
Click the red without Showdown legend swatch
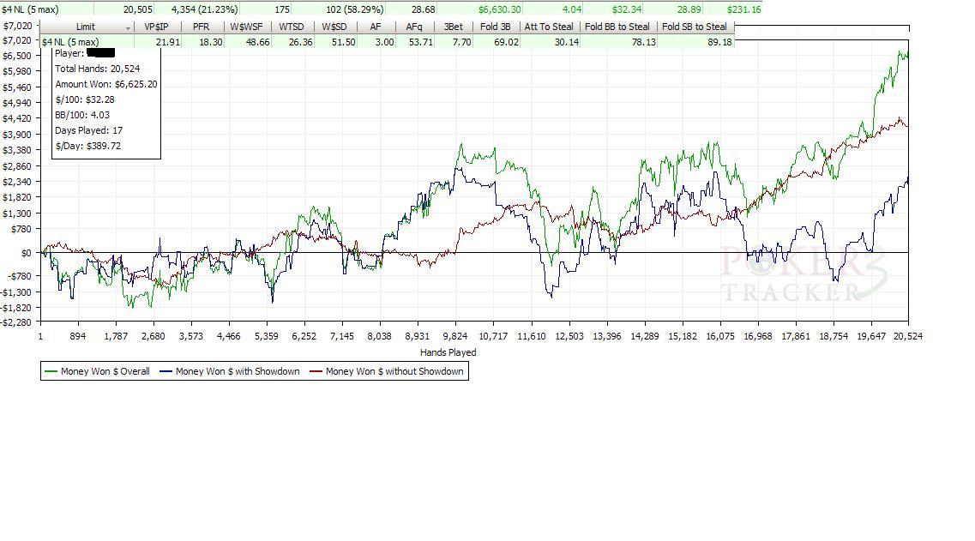point(316,371)
